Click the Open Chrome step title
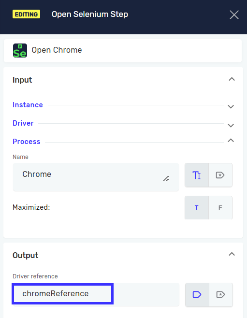Image resolution: width=247 pixels, height=318 pixels. [57, 50]
